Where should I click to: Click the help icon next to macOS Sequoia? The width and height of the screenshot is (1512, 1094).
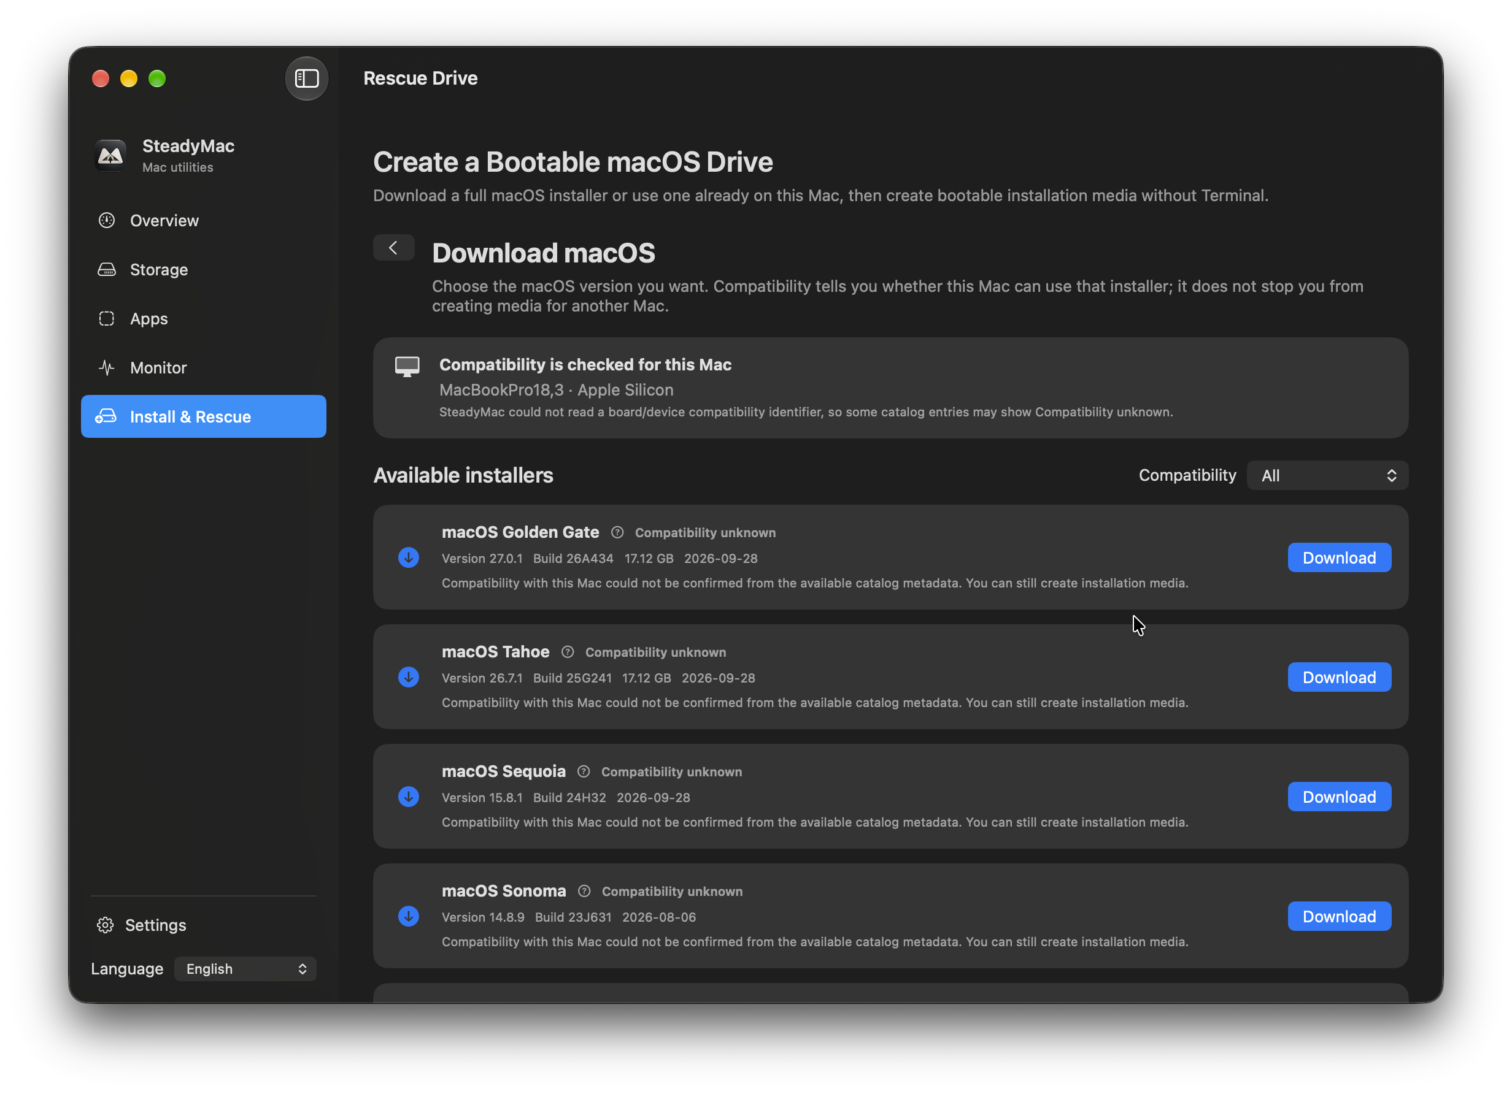584,771
